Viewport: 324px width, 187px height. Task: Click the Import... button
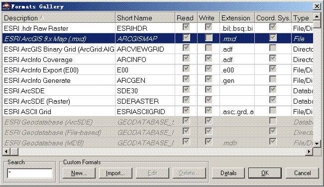pos(115,173)
